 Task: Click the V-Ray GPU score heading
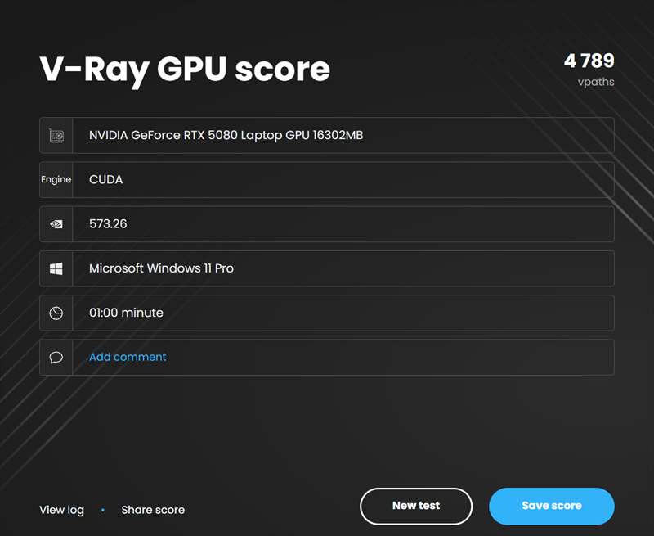click(185, 70)
